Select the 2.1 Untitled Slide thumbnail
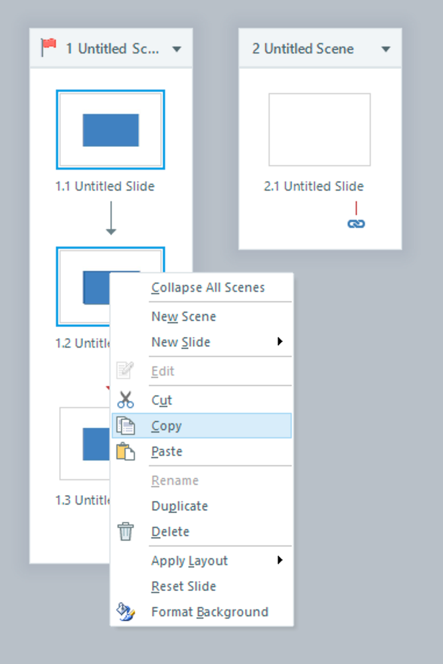Viewport: 443px width, 664px height. [319, 130]
